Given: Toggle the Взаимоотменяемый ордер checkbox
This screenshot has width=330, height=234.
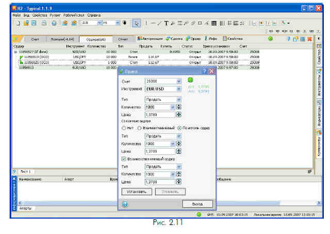Looking at the screenshot, I should click(124, 159).
